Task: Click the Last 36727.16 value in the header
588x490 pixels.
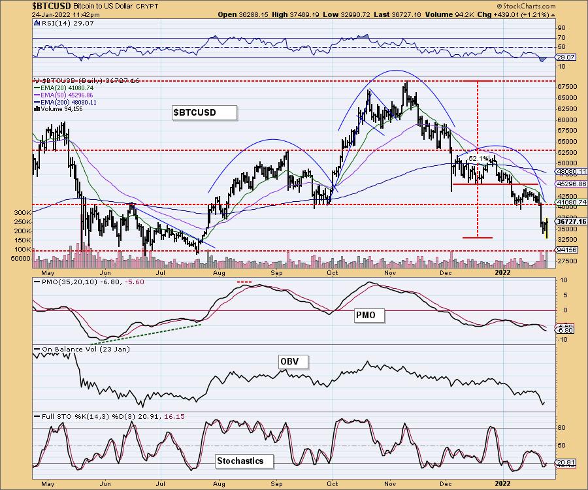Action: pyautogui.click(x=397, y=14)
